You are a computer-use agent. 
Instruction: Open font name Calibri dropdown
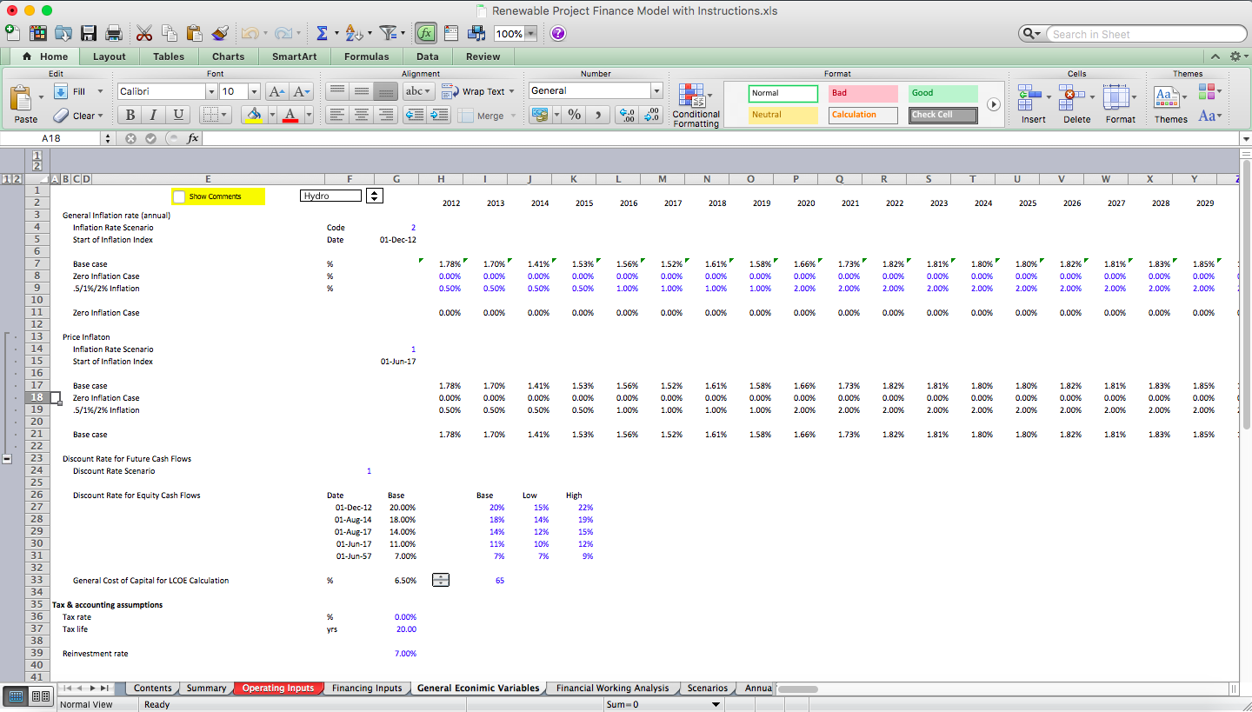click(x=211, y=91)
